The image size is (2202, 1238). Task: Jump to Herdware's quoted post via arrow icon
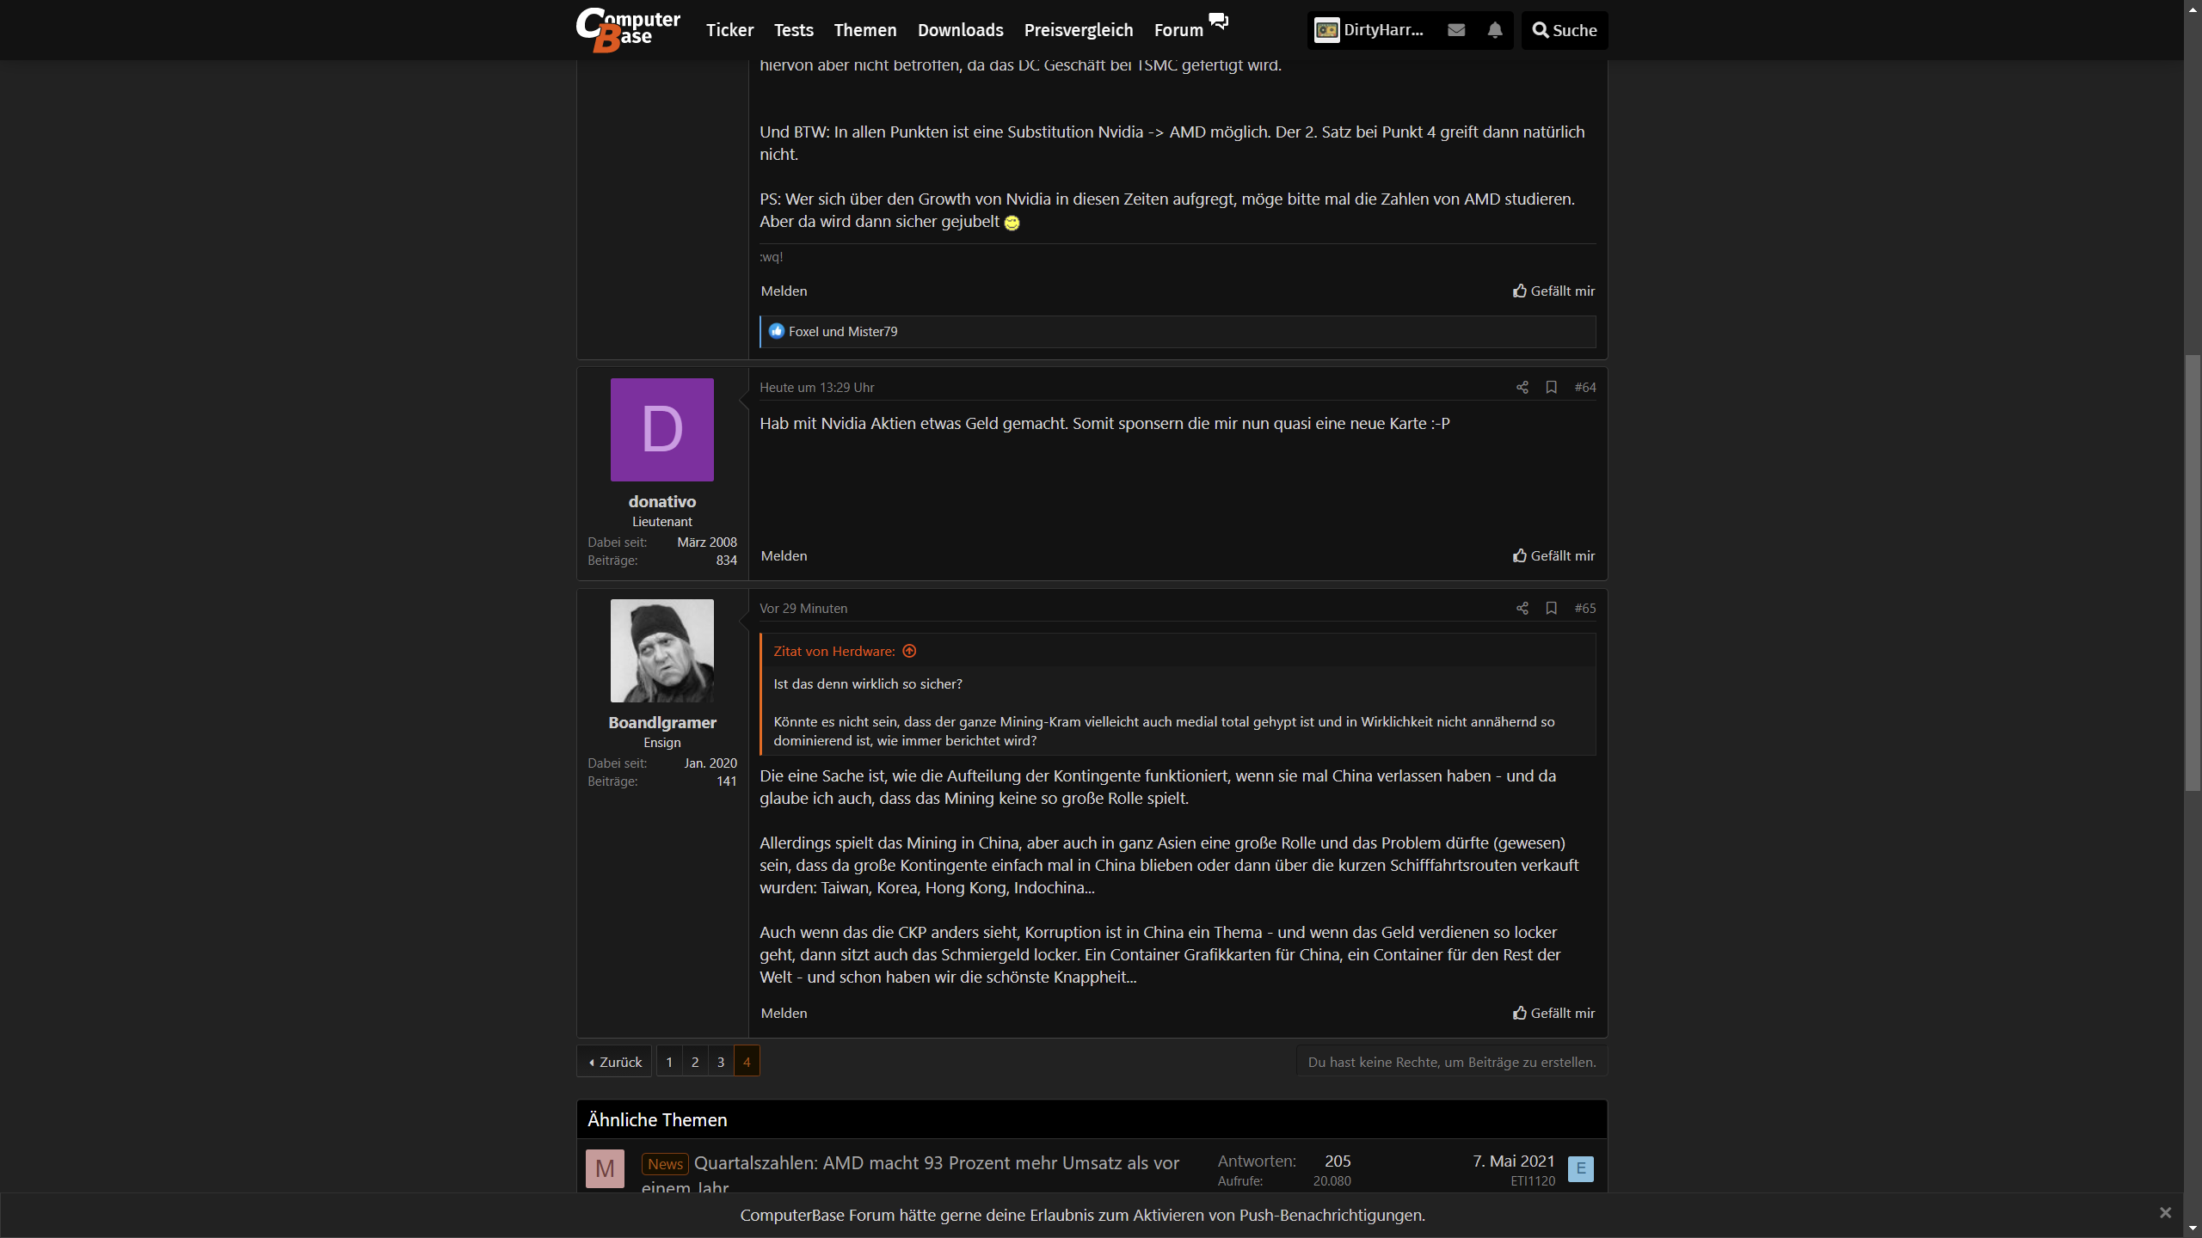coord(909,652)
